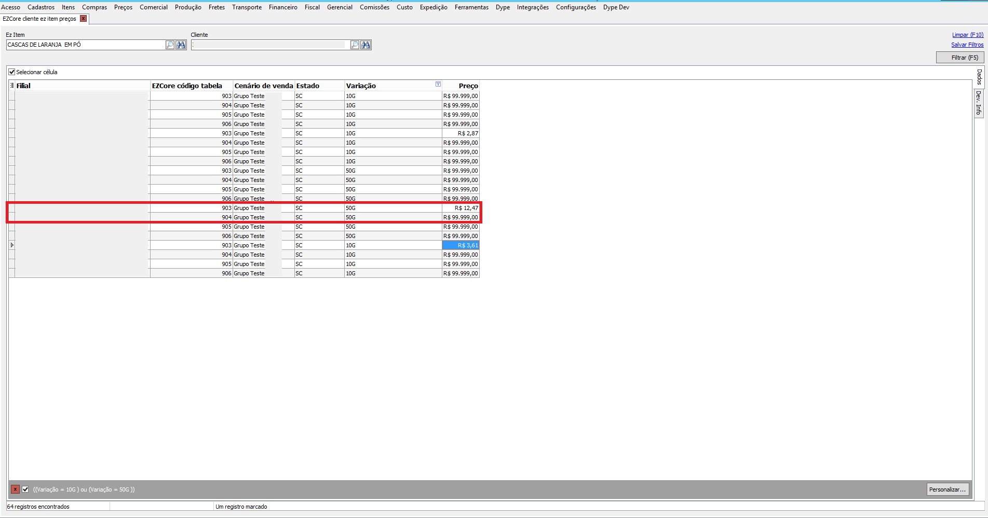The width and height of the screenshot is (988, 518).
Task: Open the Fiscal menu
Action: 312,7
